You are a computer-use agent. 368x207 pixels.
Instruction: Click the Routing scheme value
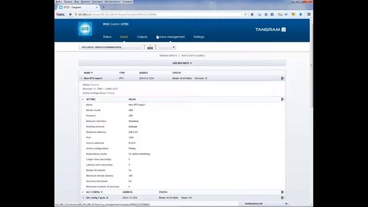click(x=133, y=126)
